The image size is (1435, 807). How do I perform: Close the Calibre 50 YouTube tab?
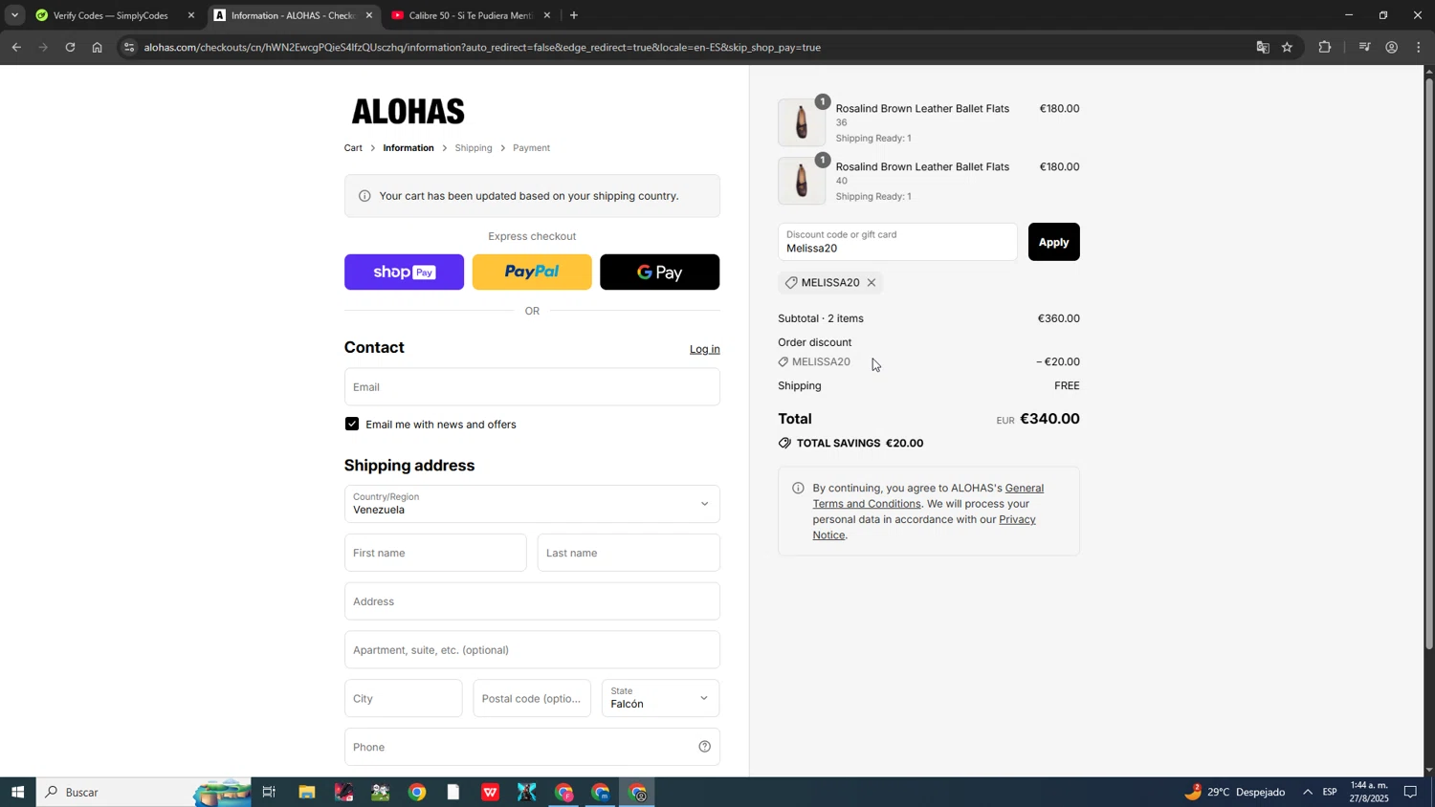547,15
